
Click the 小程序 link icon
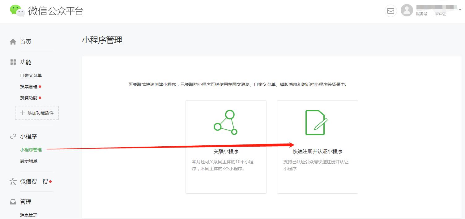pyautogui.click(x=13, y=136)
